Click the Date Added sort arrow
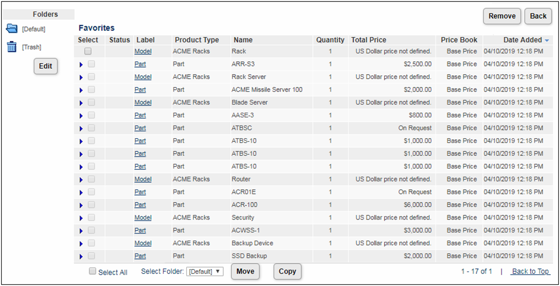The height and width of the screenshot is (286, 560). [547, 40]
